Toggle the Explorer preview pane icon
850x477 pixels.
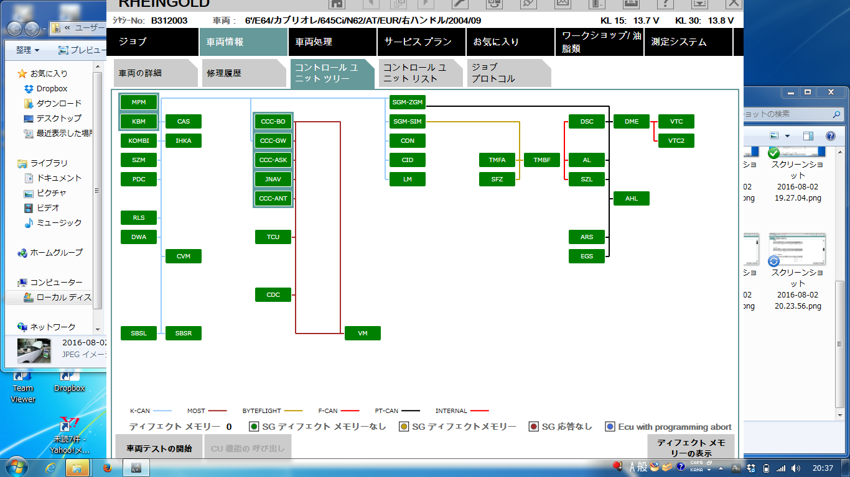coord(808,135)
